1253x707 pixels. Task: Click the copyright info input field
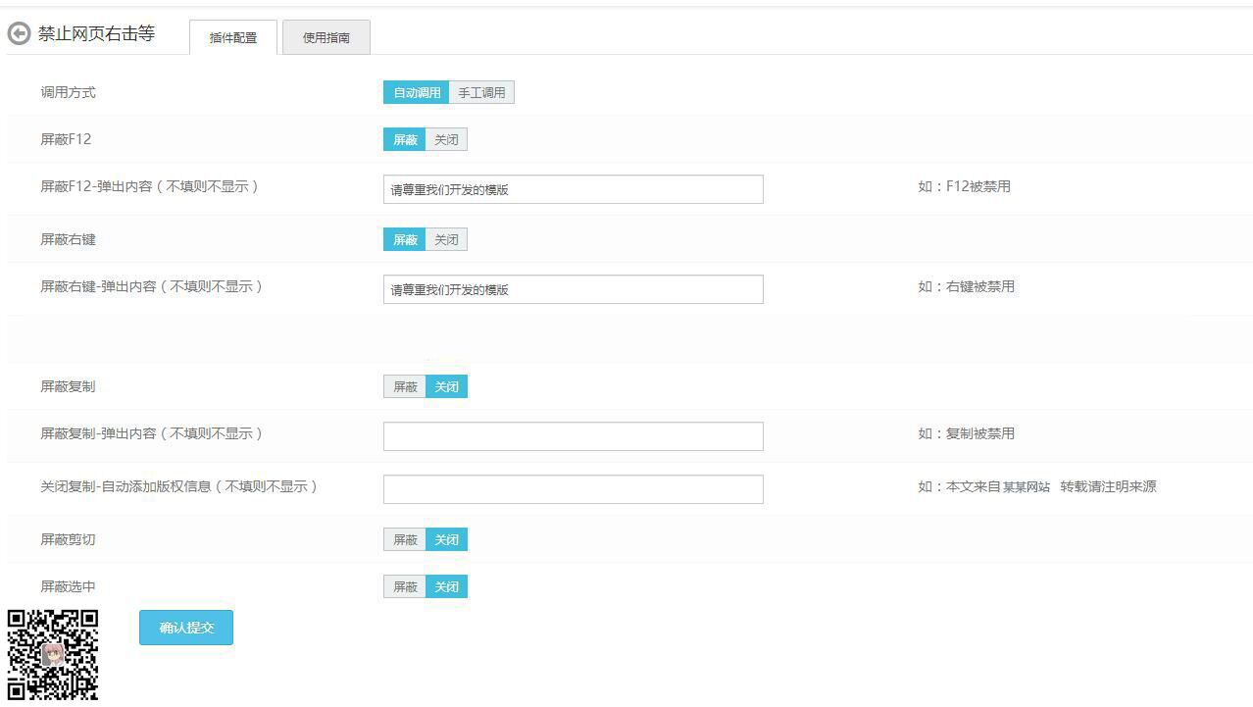click(573, 488)
